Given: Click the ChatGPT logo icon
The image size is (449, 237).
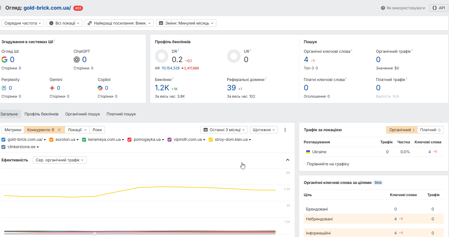Looking at the screenshot, I should coord(77,60).
